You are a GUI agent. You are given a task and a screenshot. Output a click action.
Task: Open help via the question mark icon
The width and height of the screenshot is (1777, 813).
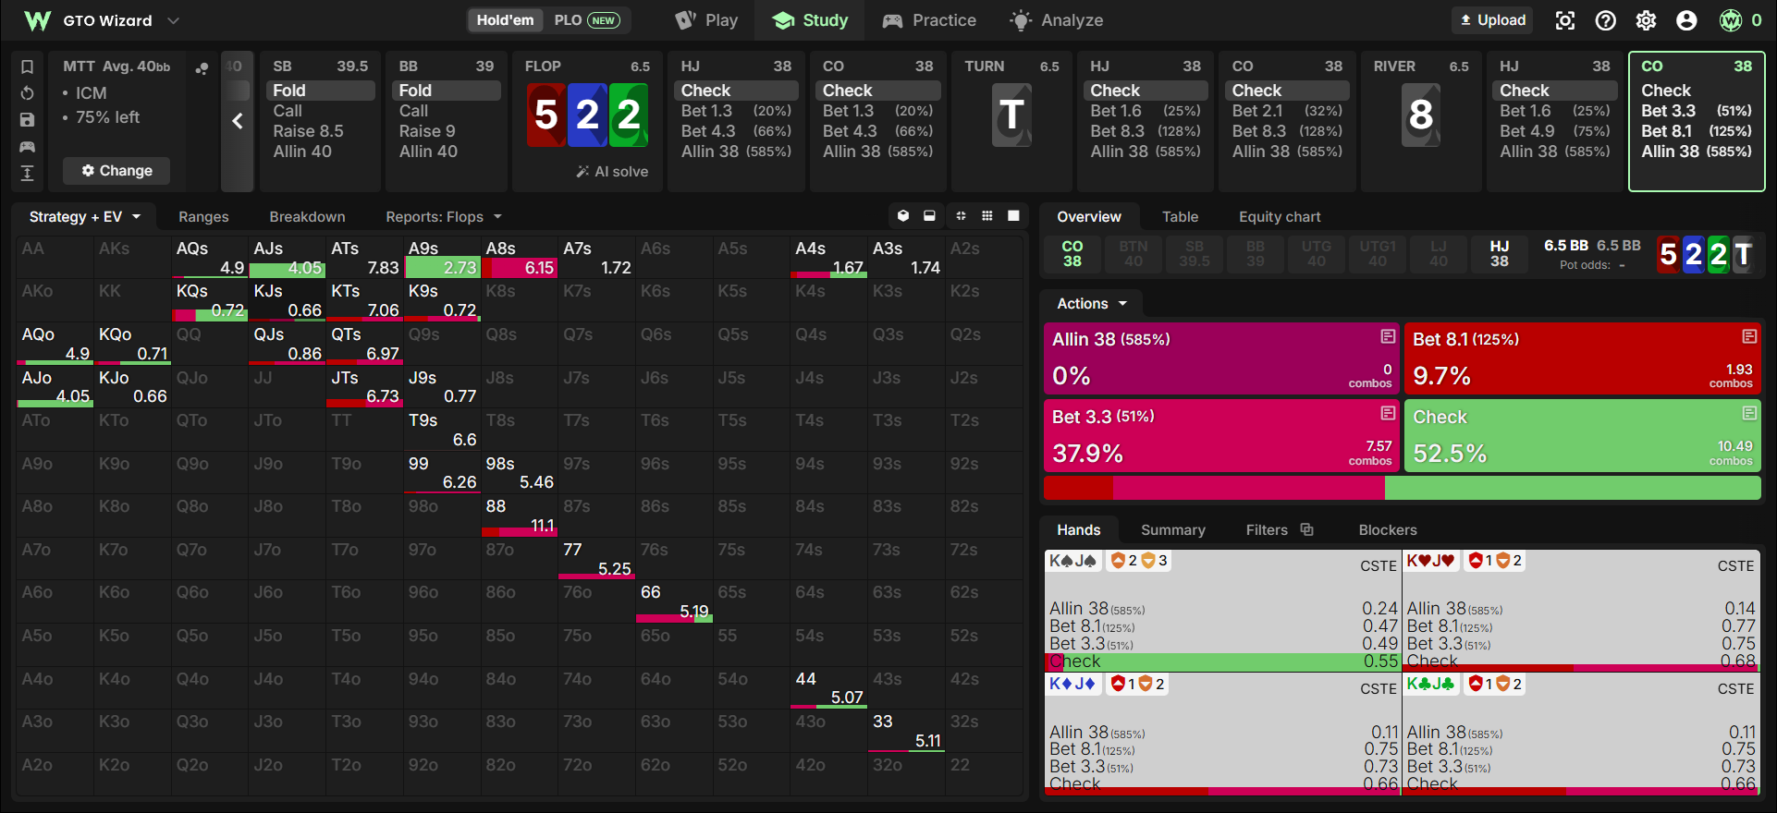click(1606, 20)
